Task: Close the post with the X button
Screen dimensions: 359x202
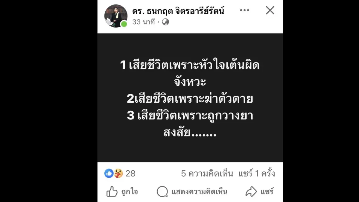Action: (x=270, y=10)
